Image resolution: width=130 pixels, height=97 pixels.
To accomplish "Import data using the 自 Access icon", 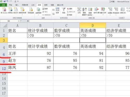I will 4,11.
